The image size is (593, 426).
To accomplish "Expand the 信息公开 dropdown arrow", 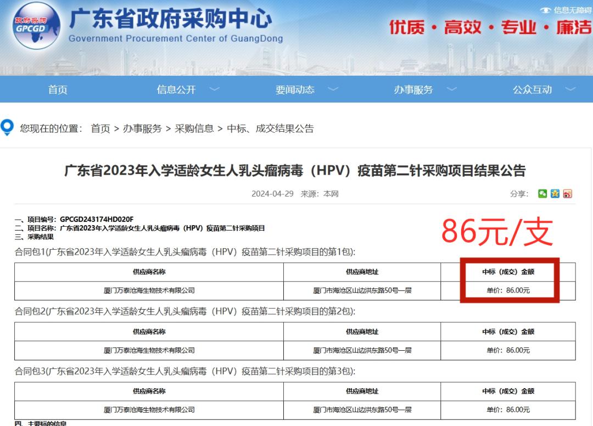I will tap(214, 89).
